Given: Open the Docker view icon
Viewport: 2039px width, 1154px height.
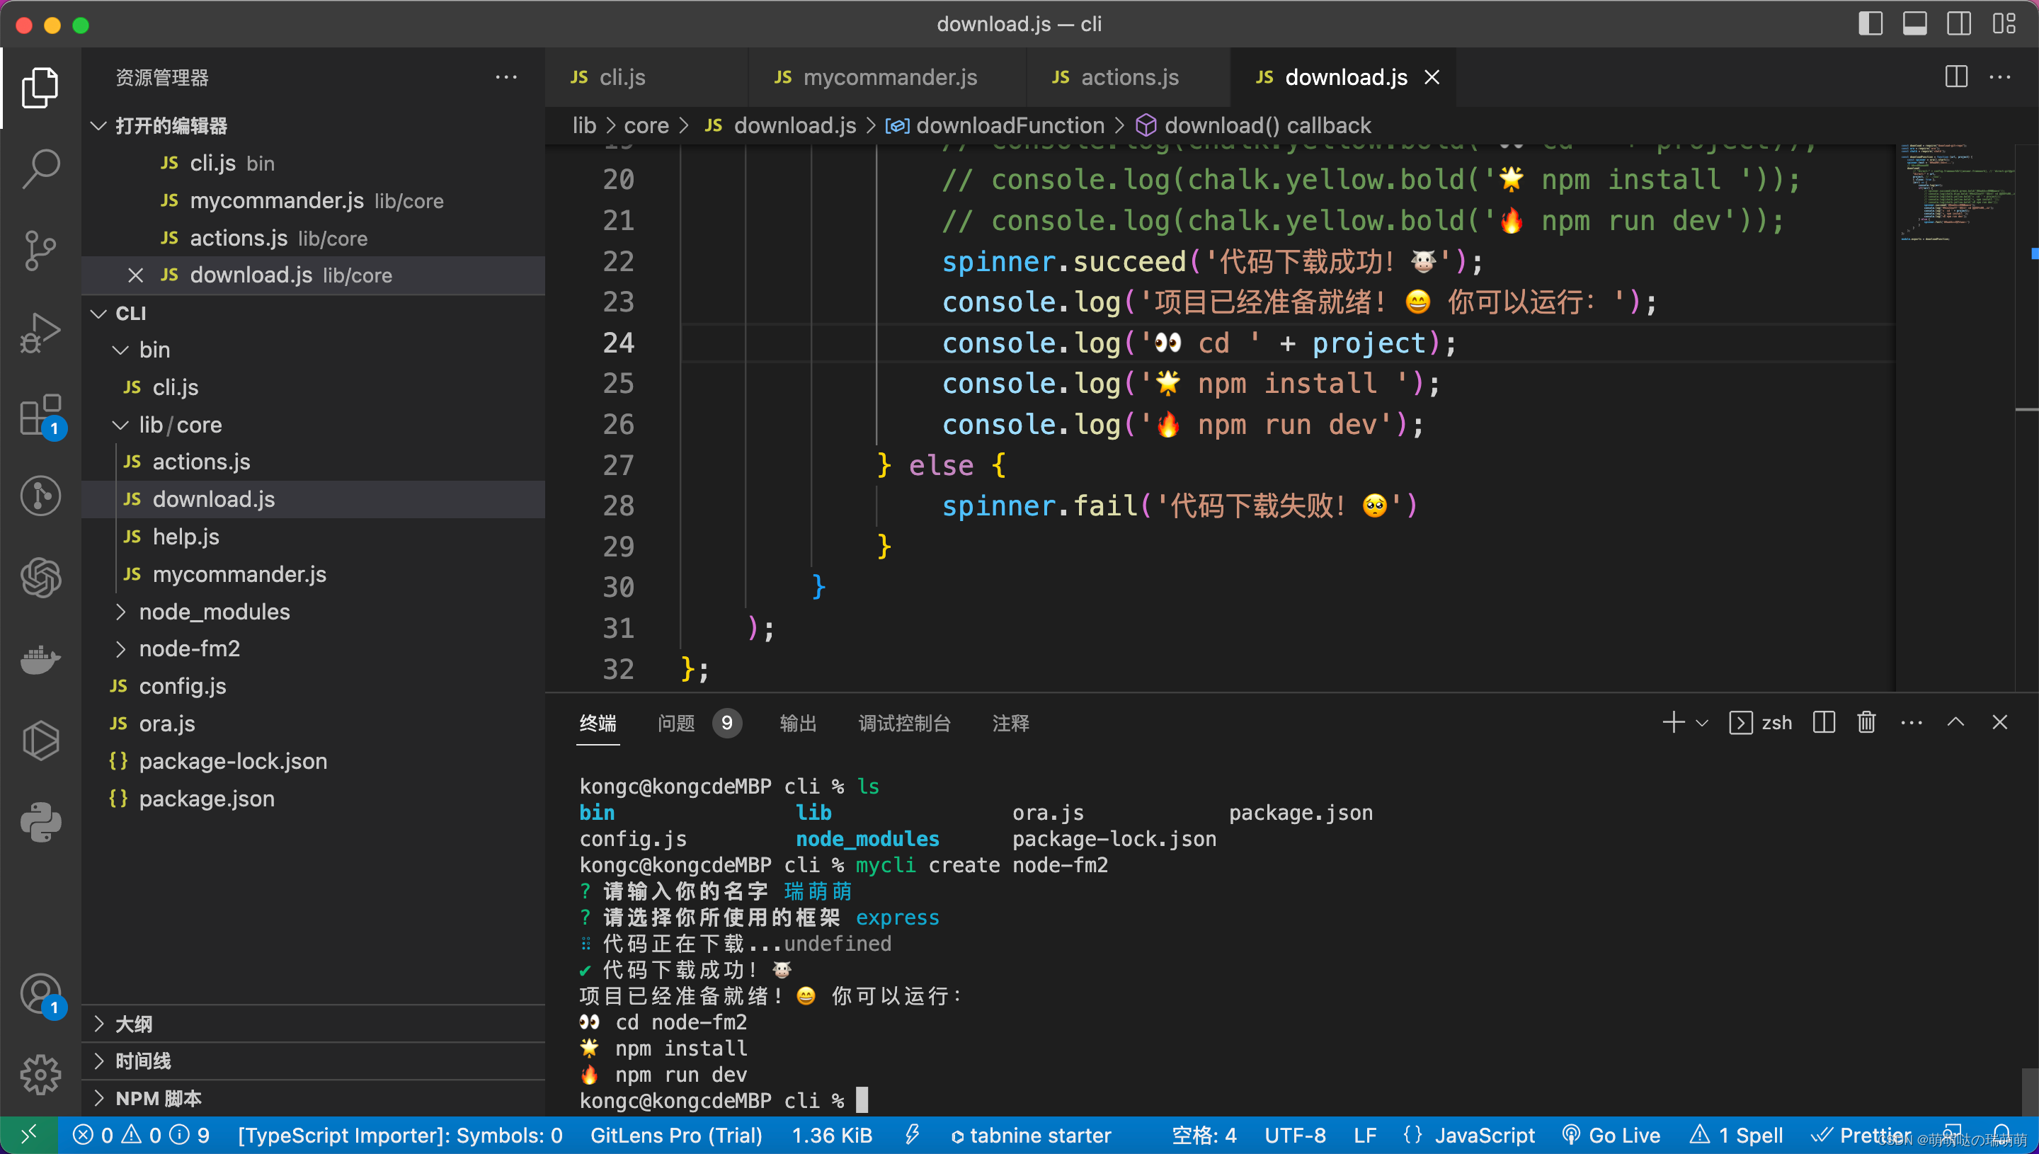Looking at the screenshot, I should 40,661.
